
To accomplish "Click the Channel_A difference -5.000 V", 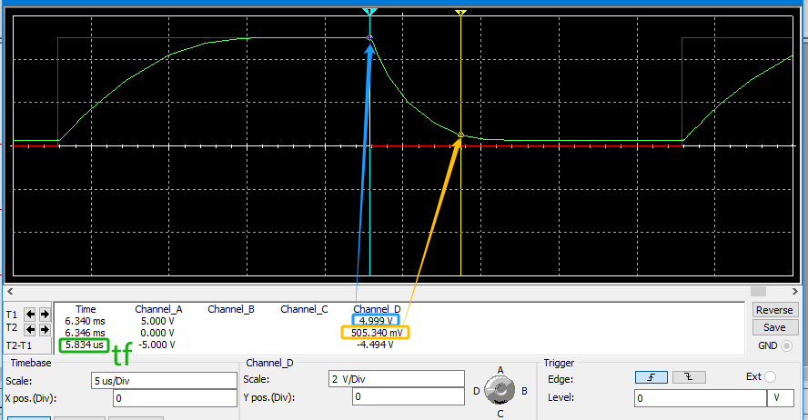I will (157, 345).
